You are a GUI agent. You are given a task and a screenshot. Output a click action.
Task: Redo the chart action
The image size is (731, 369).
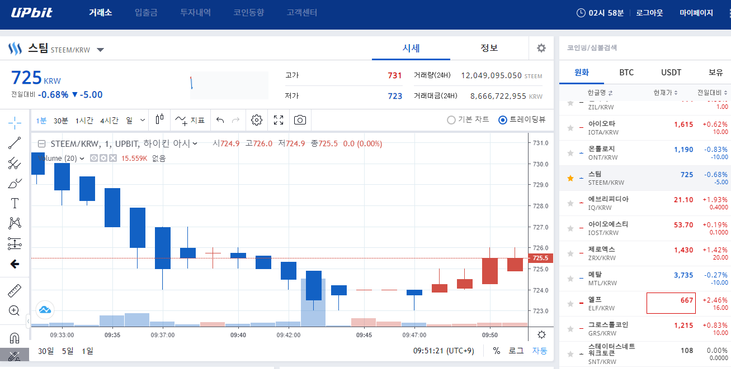[235, 119]
